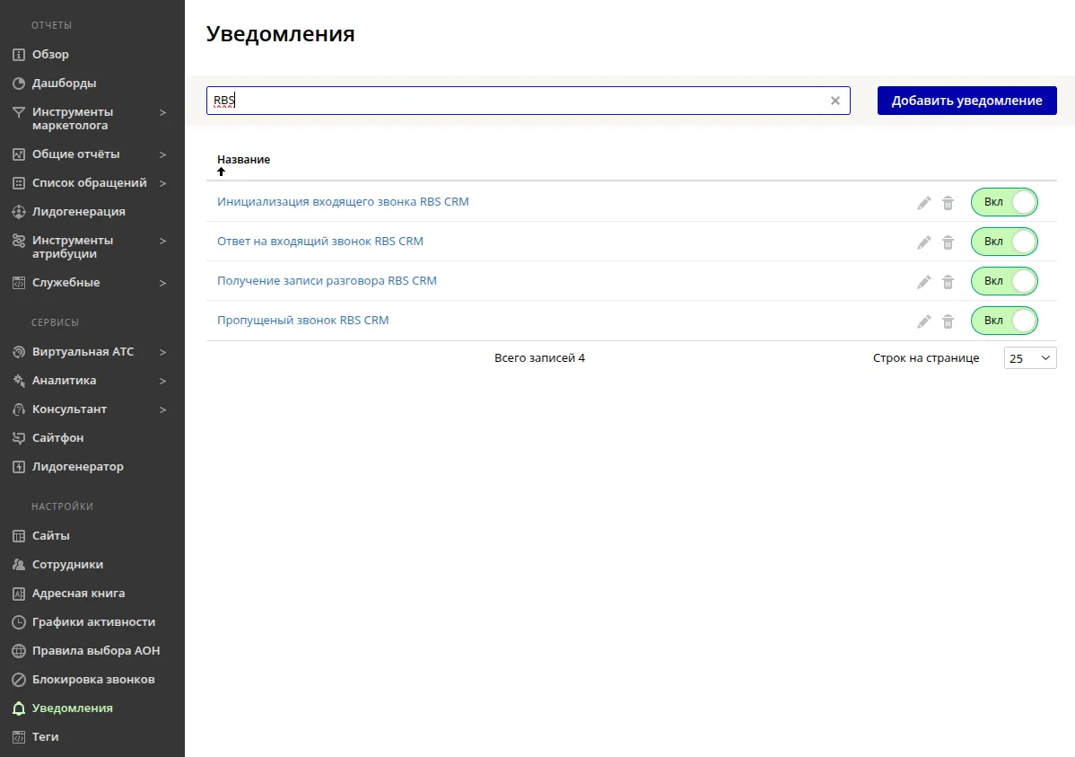This screenshot has width=1075, height=757.
Task: Open rows per page dropdown
Action: click(x=1029, y=358)
